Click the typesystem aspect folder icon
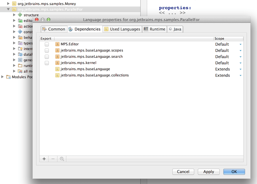This screenshot has width=257, height=184. coord(20,43)
